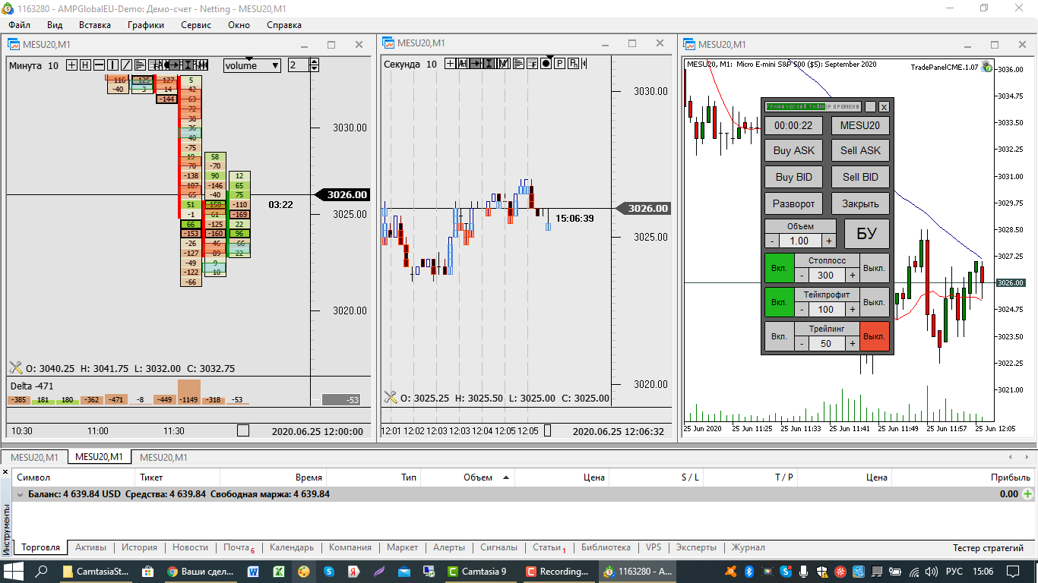Image resolution: width=1038 pixels, height=583 pixels.
Task: Click tools icon beside OHLC in Секунда chart
Action: tap(391, 397)
